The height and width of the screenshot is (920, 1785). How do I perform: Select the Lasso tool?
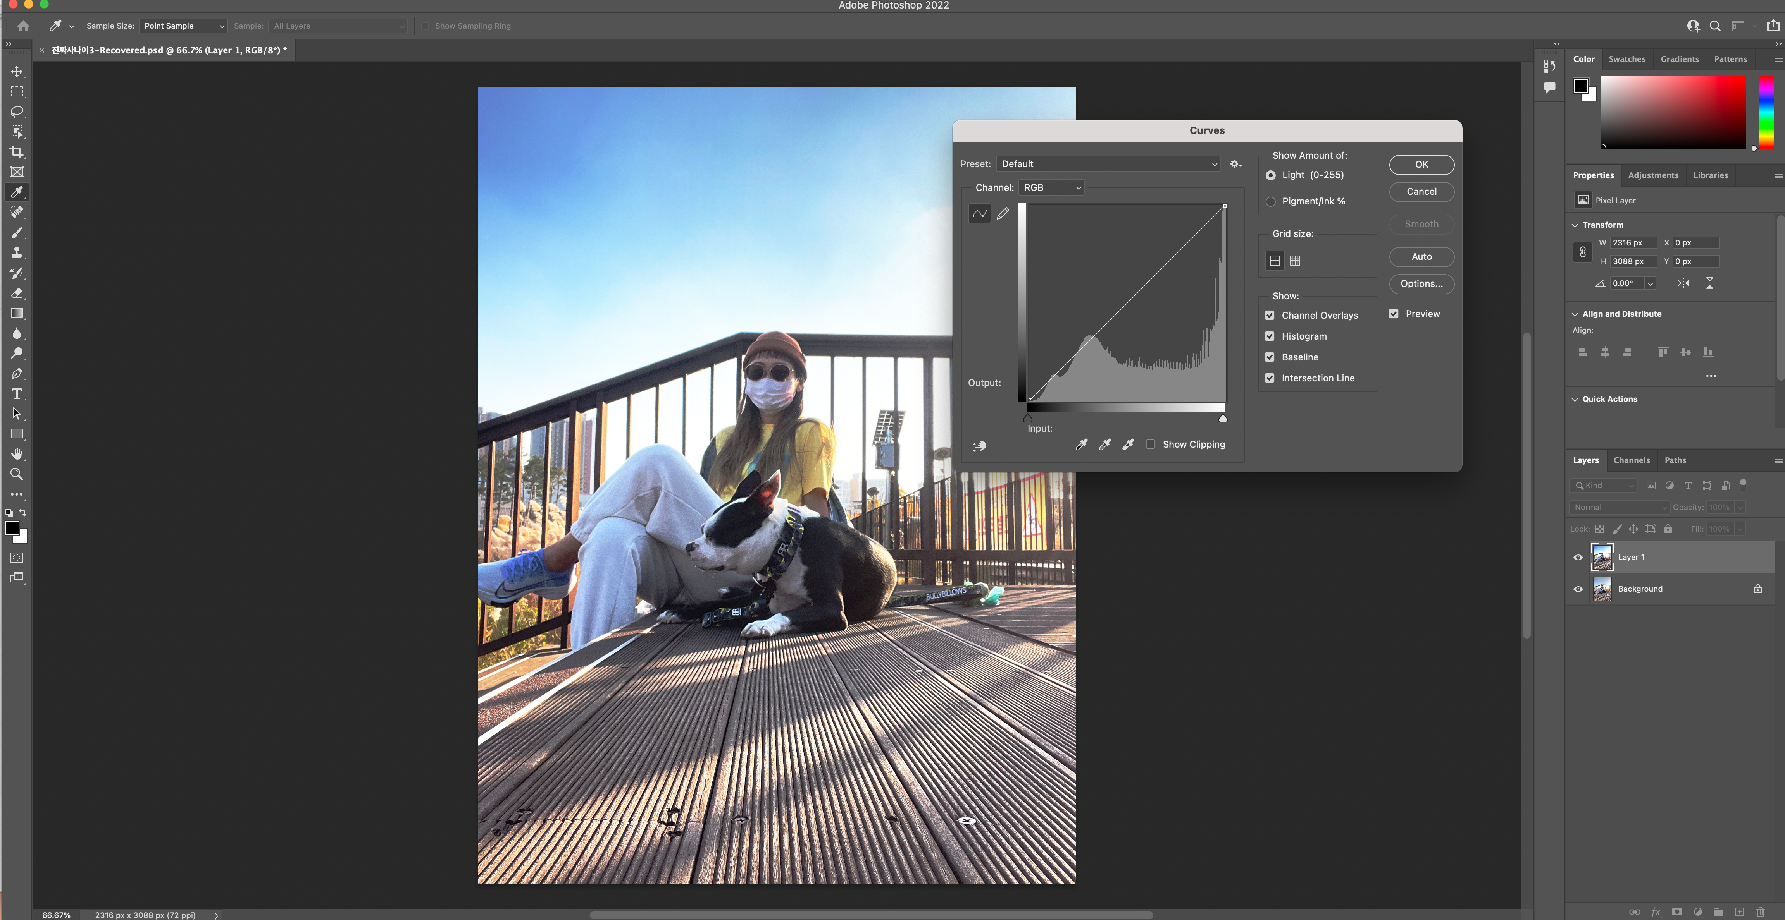click(17, 112)
